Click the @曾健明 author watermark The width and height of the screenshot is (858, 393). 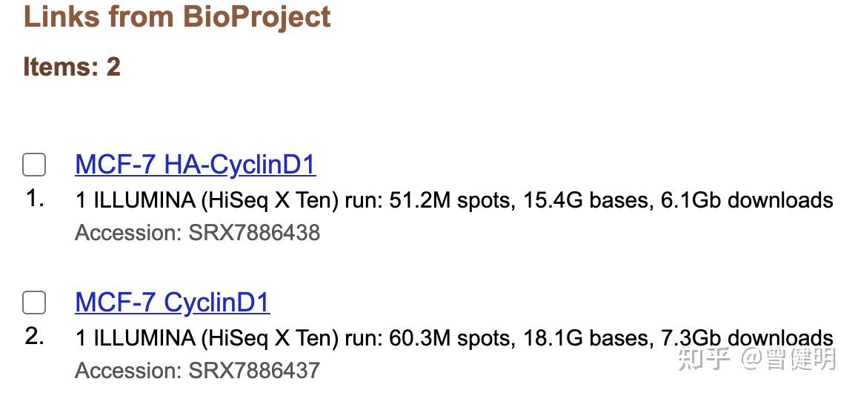coord(789,360)
